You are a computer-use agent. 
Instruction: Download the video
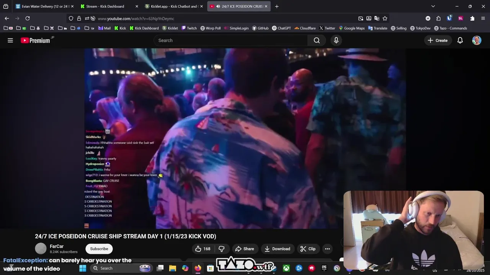coord(278,249)
